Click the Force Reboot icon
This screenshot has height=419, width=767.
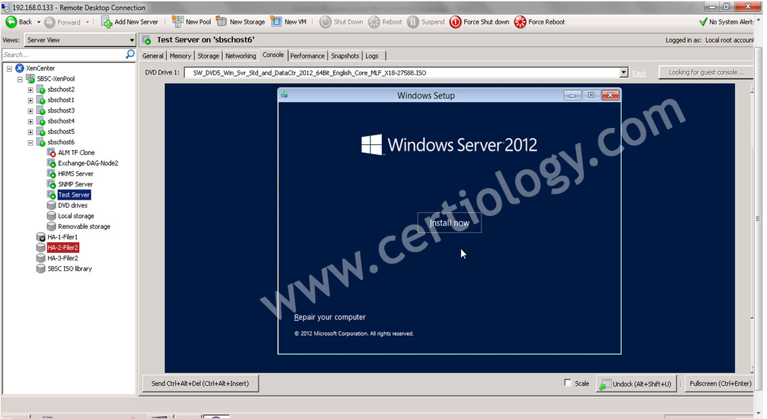520,22
